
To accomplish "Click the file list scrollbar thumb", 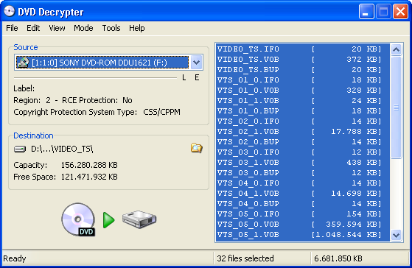I will [396, 107].
